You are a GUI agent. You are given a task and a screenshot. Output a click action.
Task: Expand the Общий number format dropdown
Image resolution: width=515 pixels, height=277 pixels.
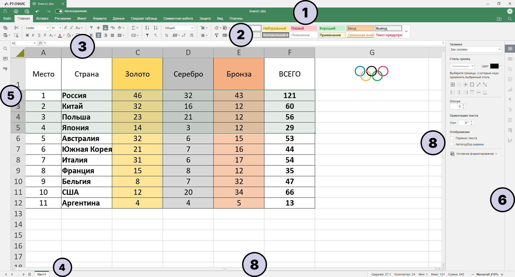coord(192,28)
